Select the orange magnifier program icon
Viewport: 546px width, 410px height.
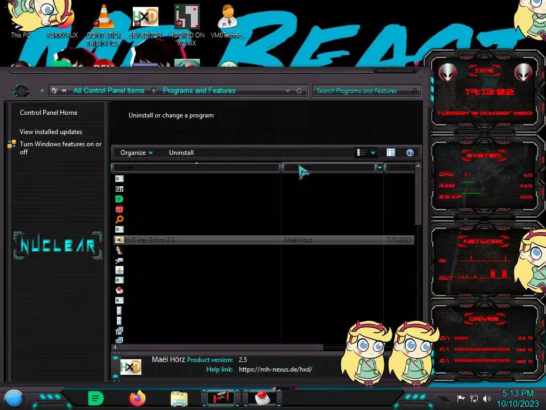pos(119,219)
